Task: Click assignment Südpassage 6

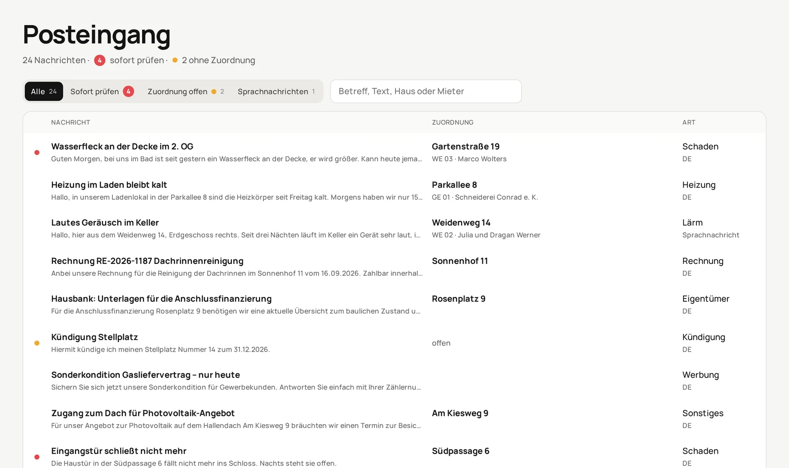Action: pos(461,451)
